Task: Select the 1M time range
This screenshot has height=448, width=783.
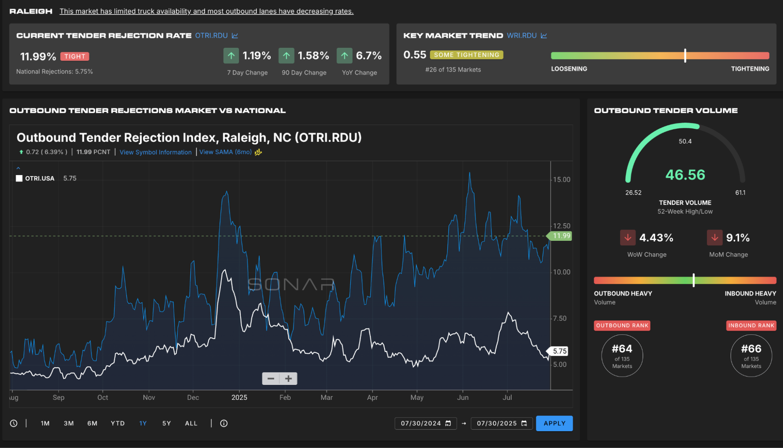Action: 45,423
